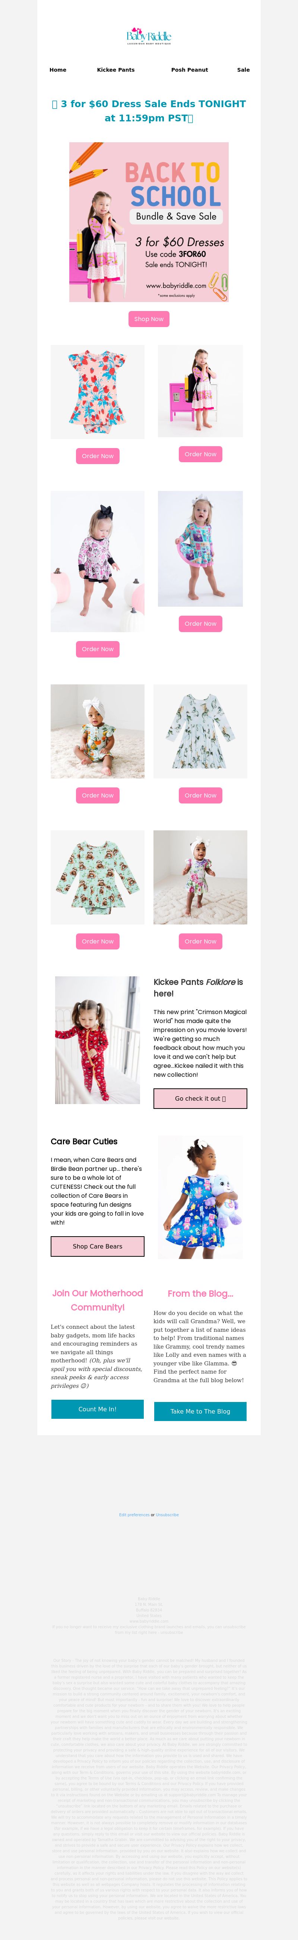
Task: Click Go check it out button
Action: tap(200, 1098)
